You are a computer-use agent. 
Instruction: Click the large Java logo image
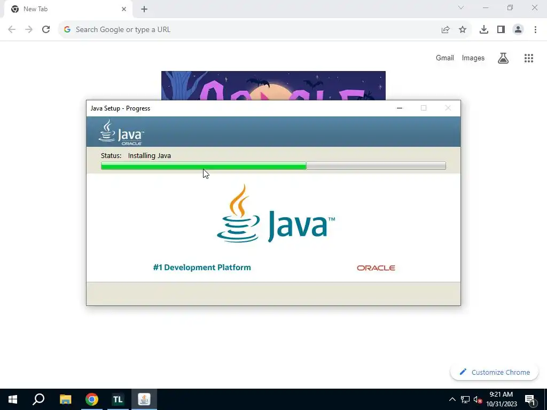pyautogui.click(x=276, y=214)
